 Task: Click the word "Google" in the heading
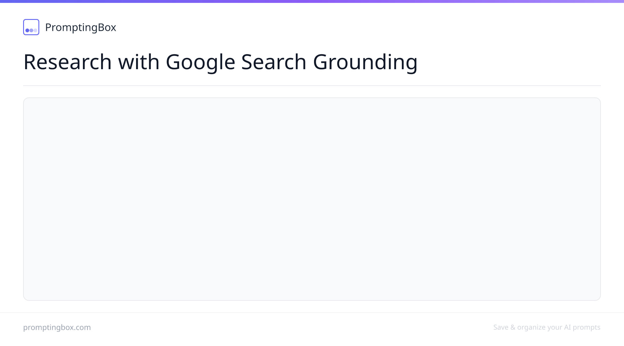(x=200, y=63)
